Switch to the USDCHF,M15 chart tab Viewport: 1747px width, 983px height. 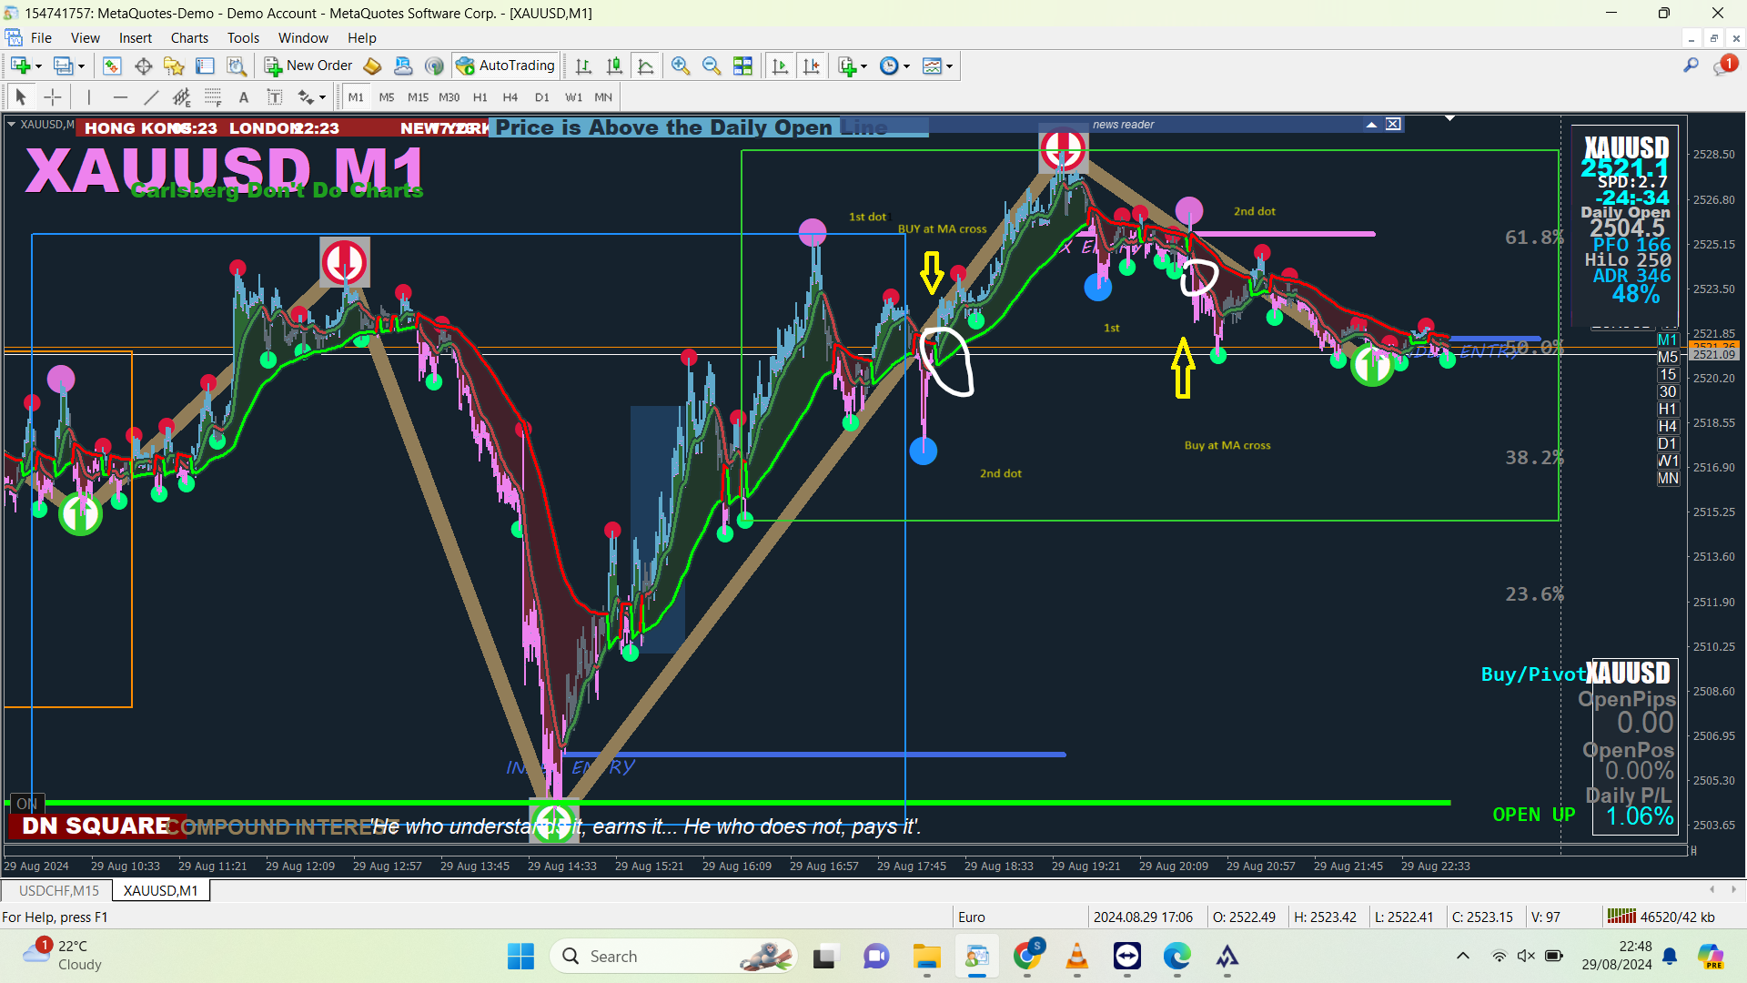[x=58, y=890]
